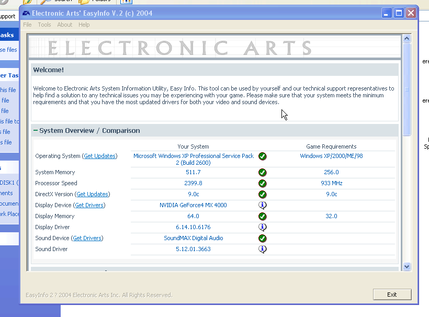Image resolution: width=429 pixels, height=317 pixels.
Task: Click the scrollbar down arrow in EasyInfo
Action: pyautogui.click(x=407, y=266)
